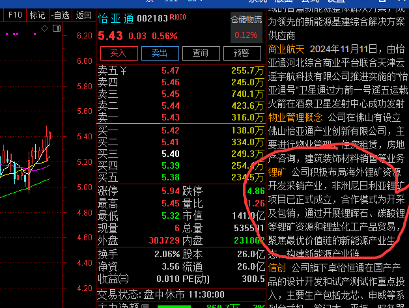Click the 最高 value 5.45

click(171, 203)
